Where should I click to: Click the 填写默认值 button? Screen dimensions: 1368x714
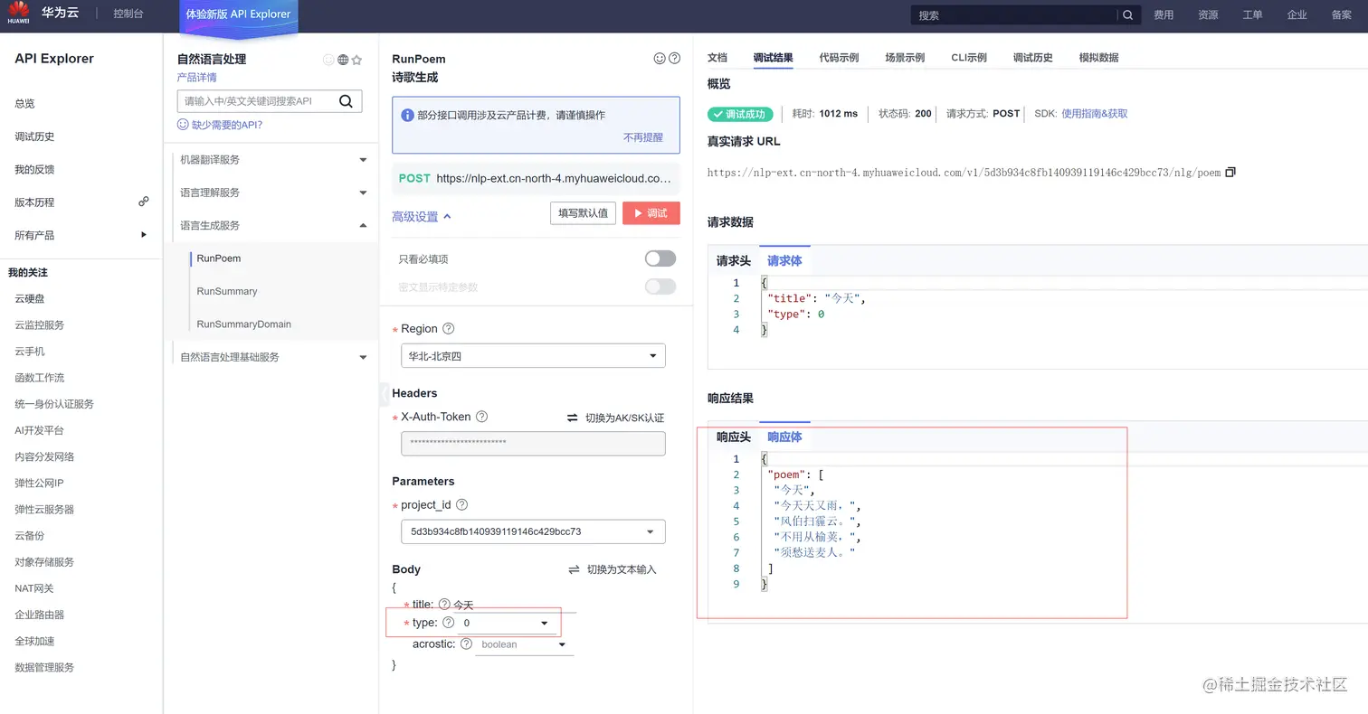[584, 213]
